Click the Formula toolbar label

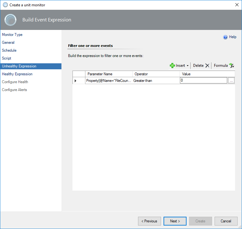[x=221, y=66]
